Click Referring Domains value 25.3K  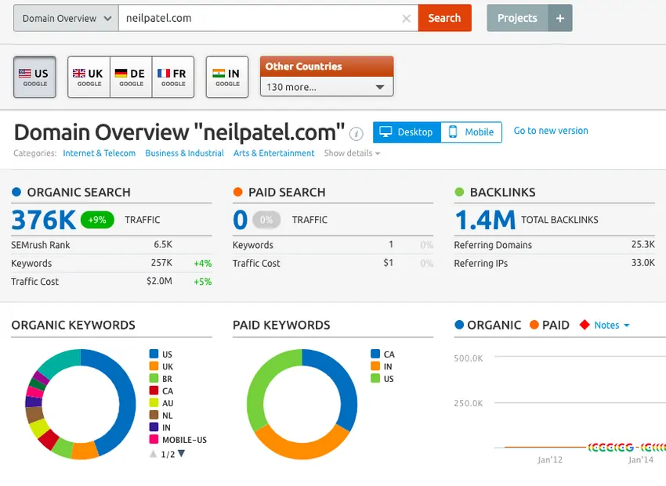click(643, 244)
